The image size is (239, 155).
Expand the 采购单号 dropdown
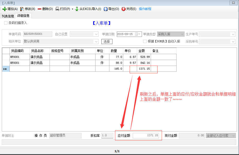point(233,42)
